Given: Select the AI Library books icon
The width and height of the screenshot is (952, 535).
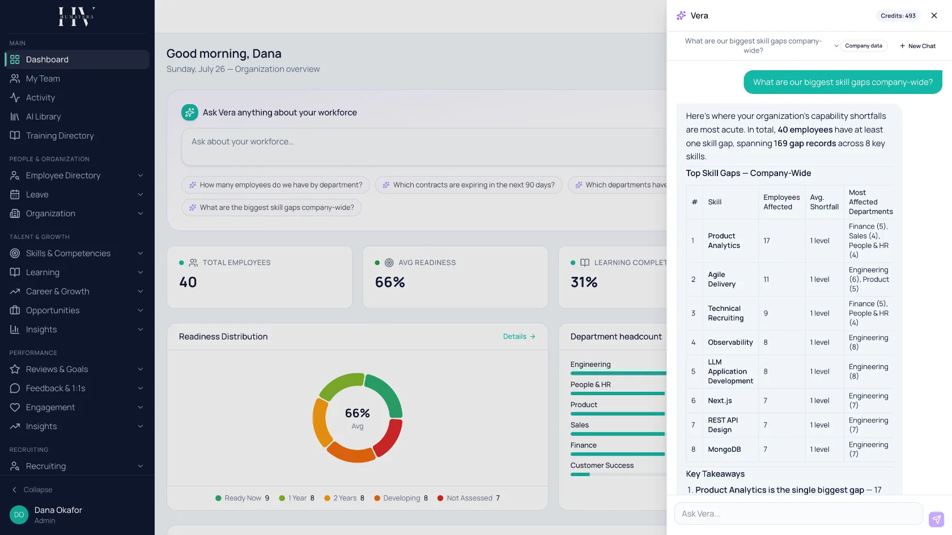Looking at the screenshot, I should point(15,117).
